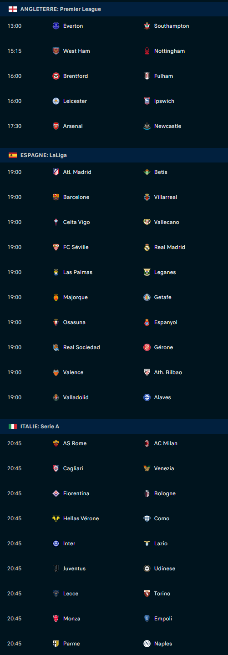Open the ANGLETERRE: Premier League header

[114, 9]
